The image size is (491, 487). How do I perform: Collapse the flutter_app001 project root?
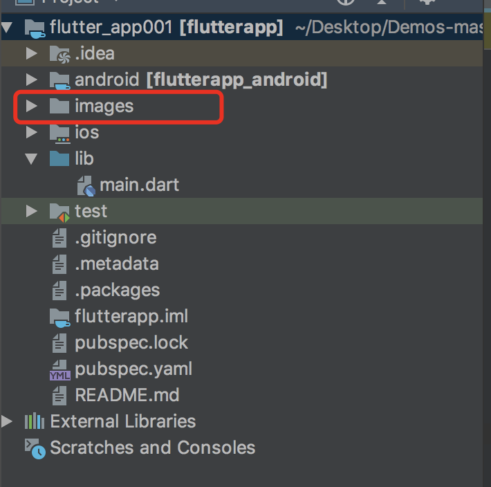click(x=6, y=27)
